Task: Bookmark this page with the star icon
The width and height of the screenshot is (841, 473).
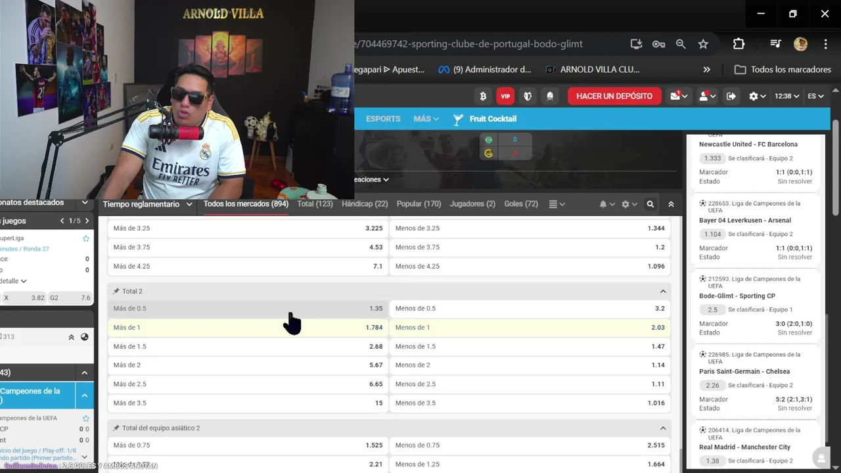Action: coord(703,44)
